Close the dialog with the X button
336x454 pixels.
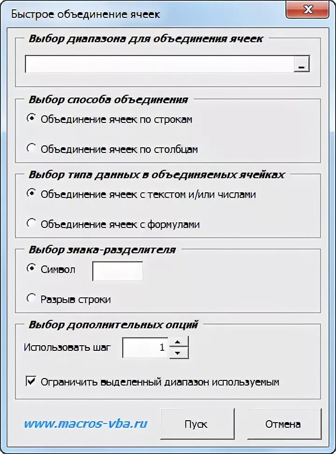point(308,9)
